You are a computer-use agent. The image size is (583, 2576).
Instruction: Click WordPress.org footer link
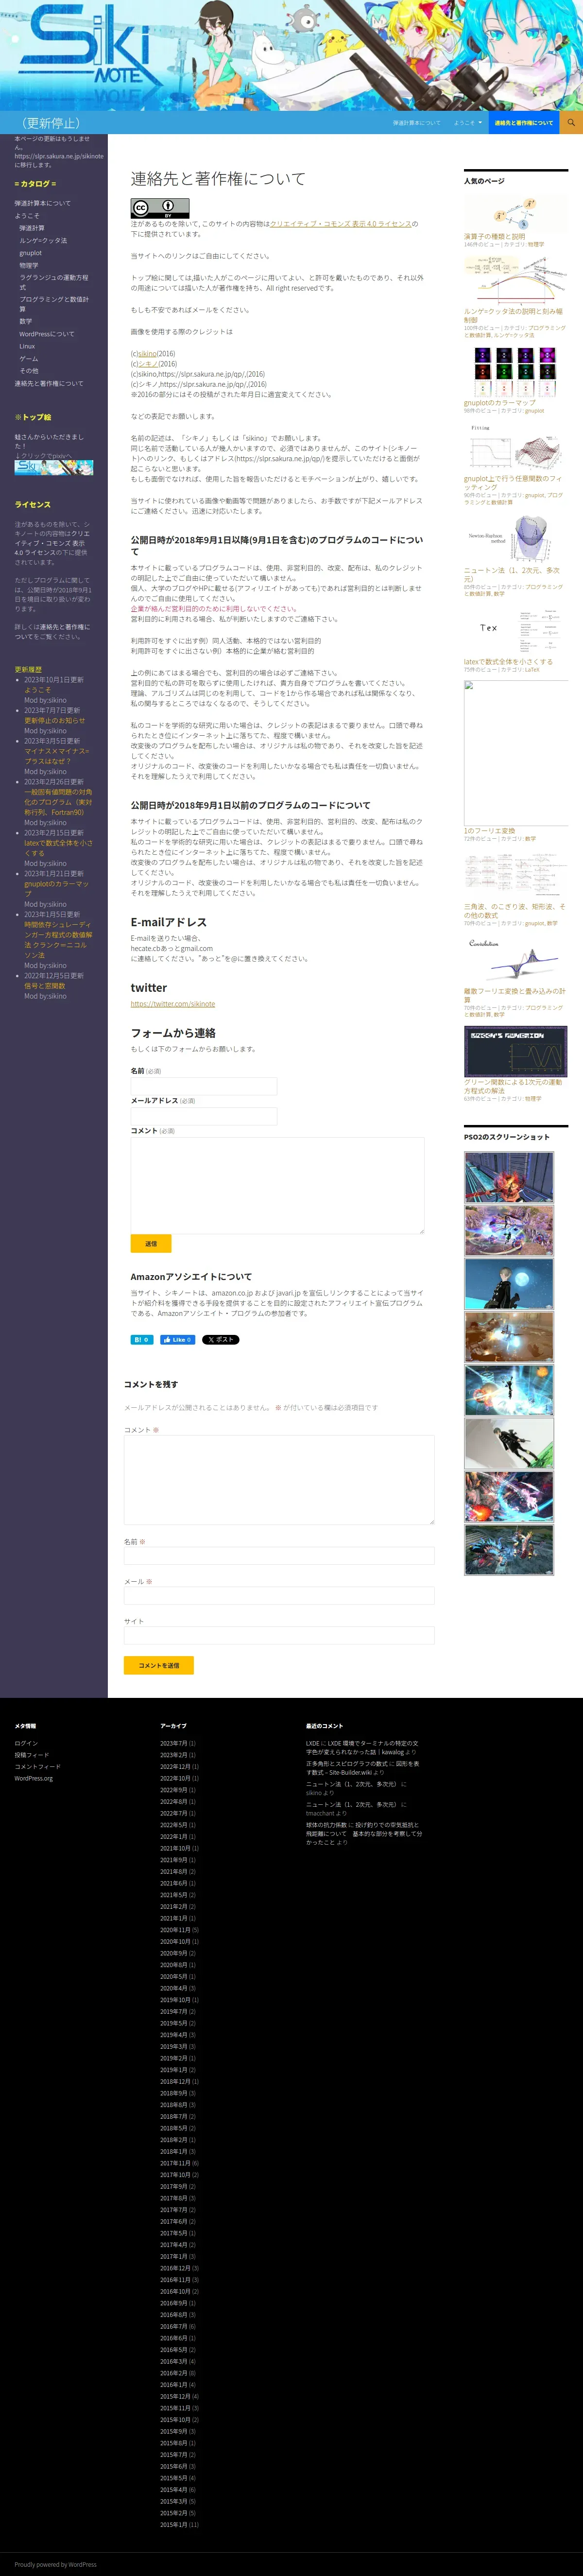point(33,1778)
